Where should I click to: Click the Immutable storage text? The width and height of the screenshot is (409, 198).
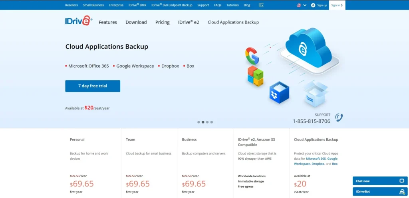(x=251, y=181)
